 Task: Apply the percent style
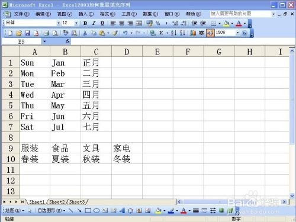[157, 23]
